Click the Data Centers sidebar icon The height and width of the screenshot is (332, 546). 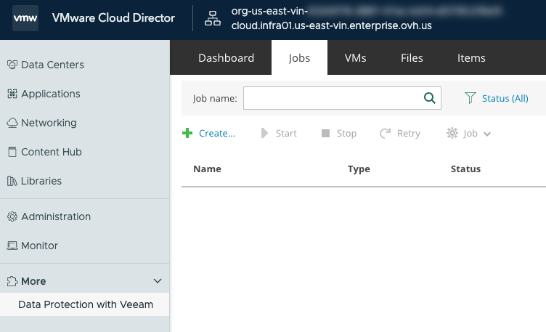coord(12,65)
